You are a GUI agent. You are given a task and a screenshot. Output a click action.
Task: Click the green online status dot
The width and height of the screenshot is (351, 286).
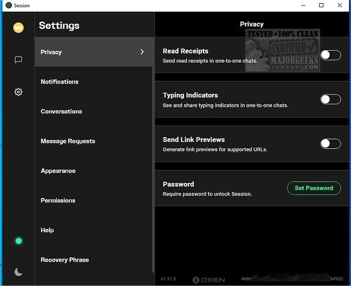(x=18, y=241)
